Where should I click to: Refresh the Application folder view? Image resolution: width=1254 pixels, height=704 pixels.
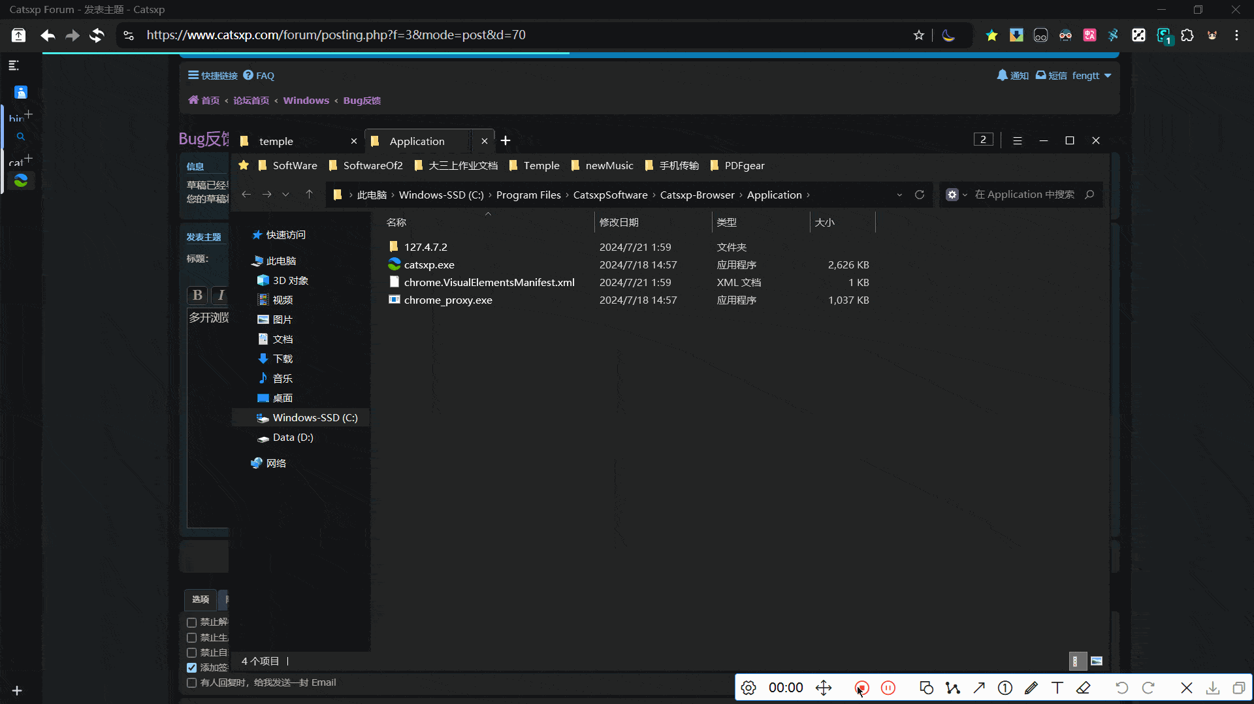point(920,195)
